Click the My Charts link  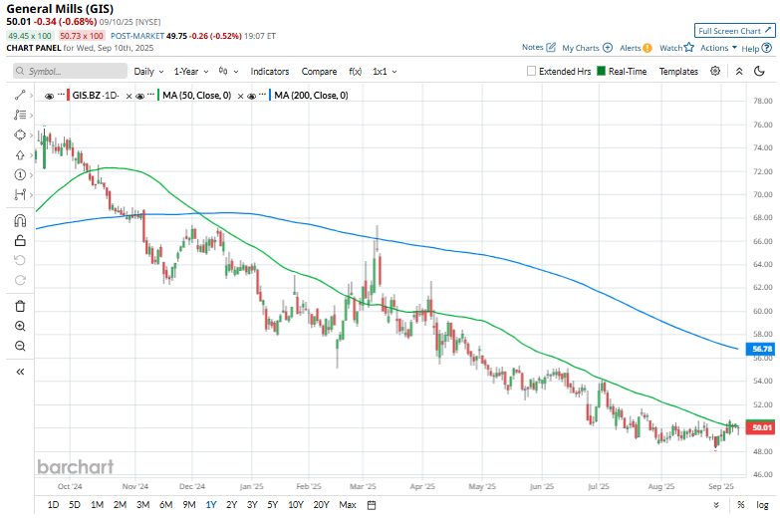click(581, 48)
